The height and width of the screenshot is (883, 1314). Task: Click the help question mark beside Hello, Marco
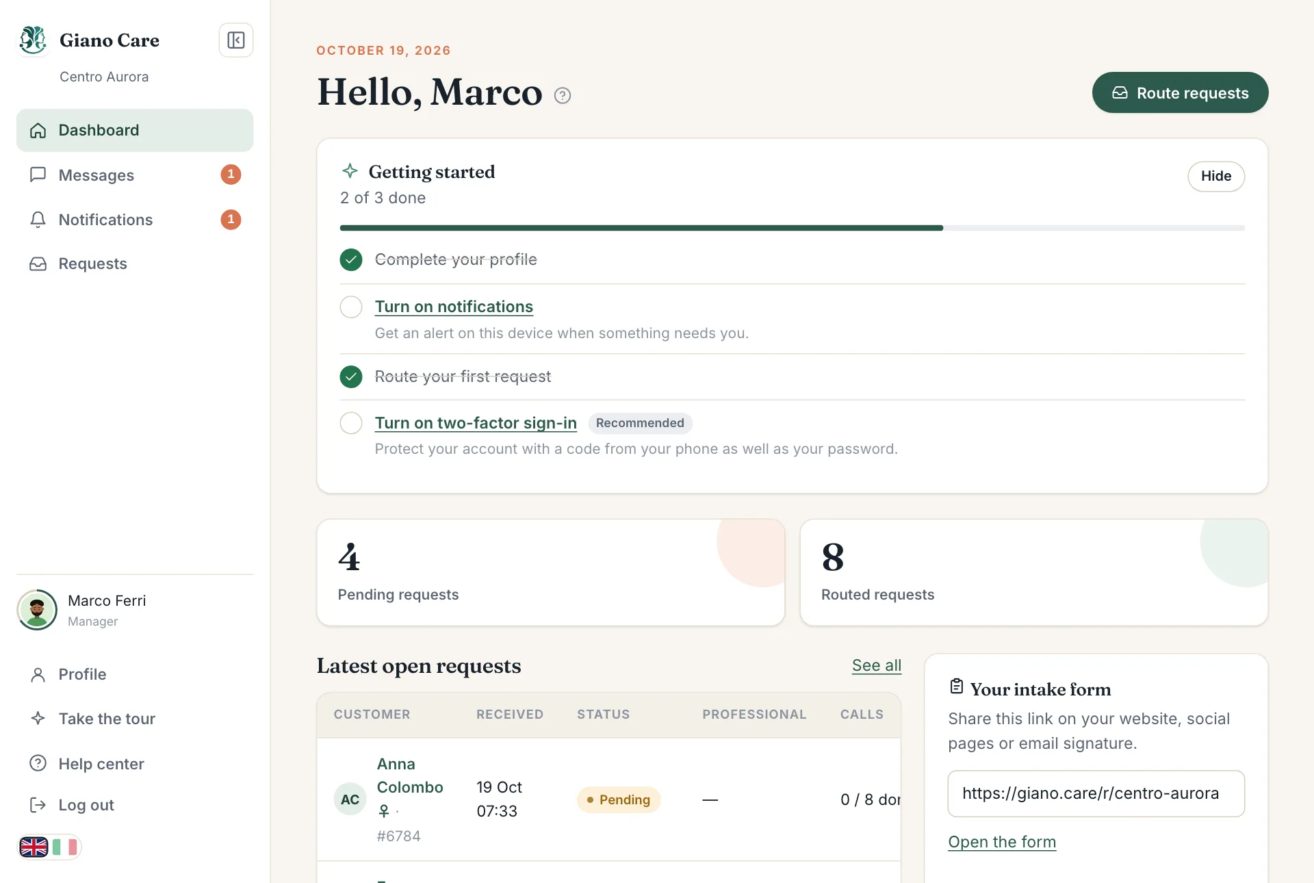point(563,96)
